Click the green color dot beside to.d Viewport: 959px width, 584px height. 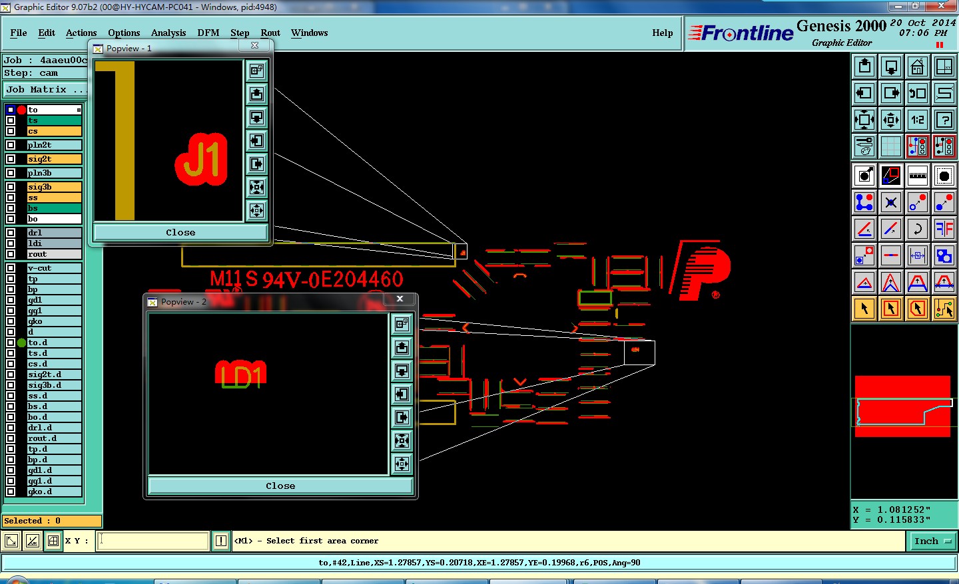click(x=21, y=343)
